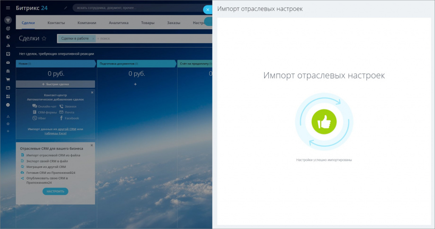Click the import from file icon
The width and height of the screenshot is (435, 229).
[x=23, y=155]
